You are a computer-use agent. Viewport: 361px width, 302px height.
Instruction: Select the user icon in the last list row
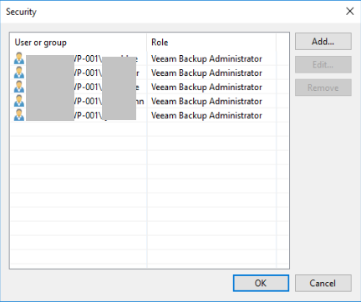coord(19,115)
